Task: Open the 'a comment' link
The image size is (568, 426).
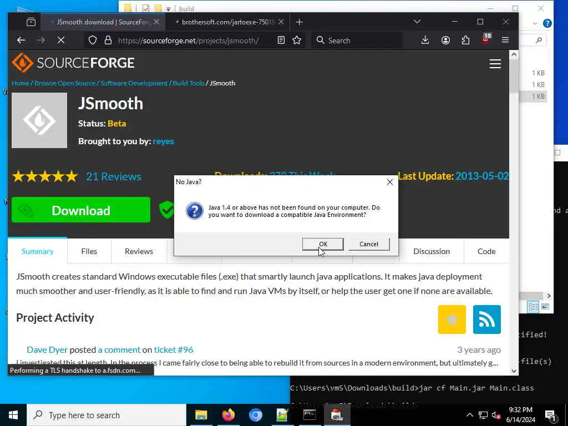Action: [x=119, y=349]
